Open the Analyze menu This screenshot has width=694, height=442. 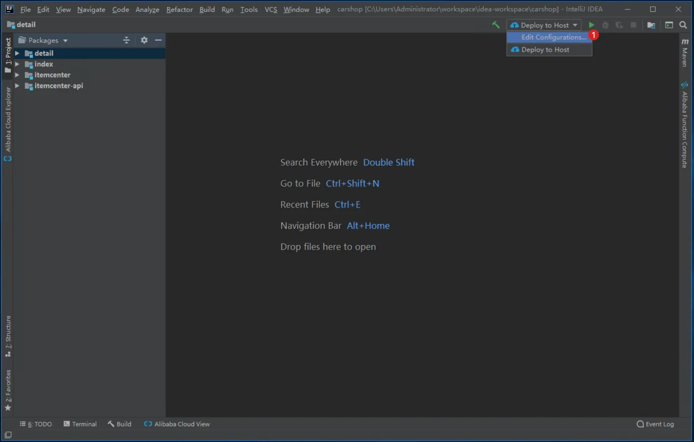148,9
